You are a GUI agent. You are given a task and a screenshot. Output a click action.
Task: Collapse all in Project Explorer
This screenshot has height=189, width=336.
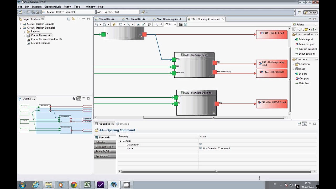pyautogui.click(x=69, y=19)
